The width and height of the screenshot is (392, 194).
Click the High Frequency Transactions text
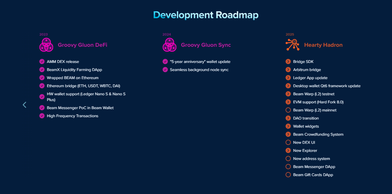[73, 116]
